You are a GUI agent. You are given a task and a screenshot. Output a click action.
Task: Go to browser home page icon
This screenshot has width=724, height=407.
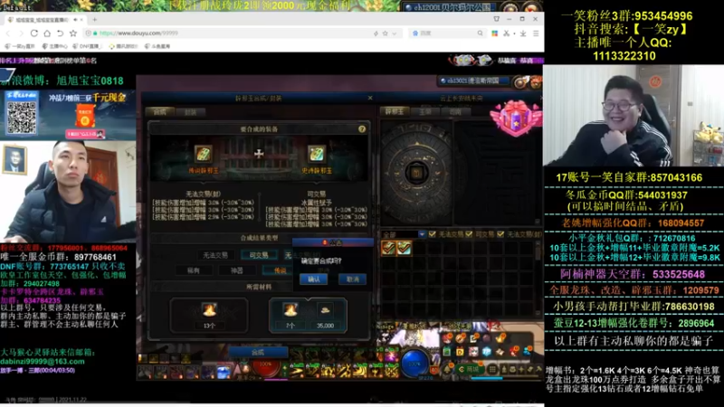pos(47,33)
